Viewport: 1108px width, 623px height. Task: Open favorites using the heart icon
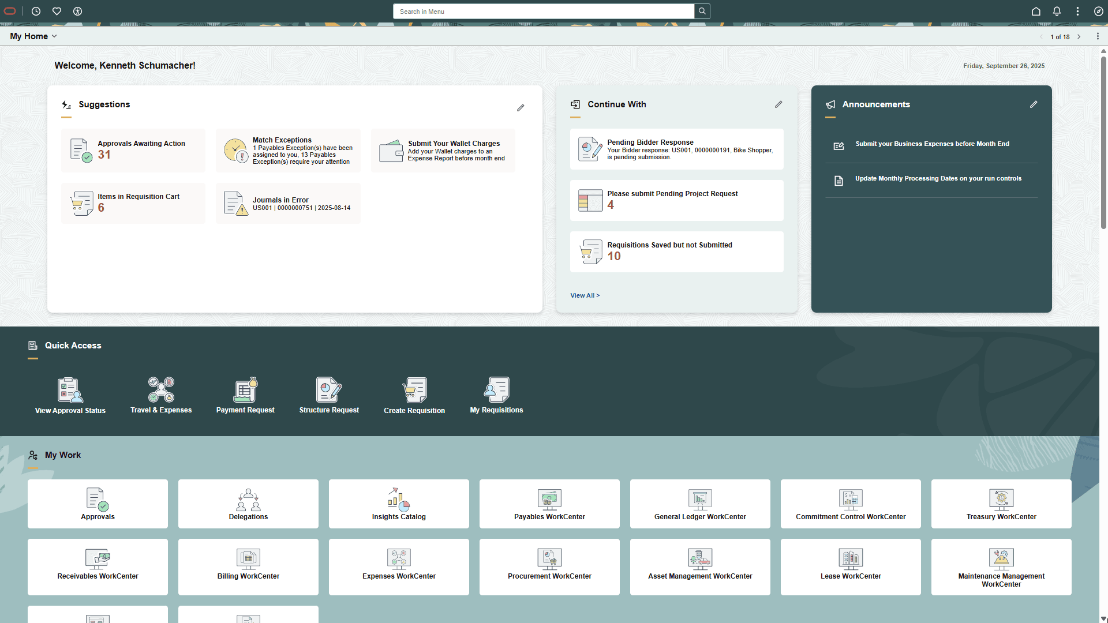[x=57, y=11]
